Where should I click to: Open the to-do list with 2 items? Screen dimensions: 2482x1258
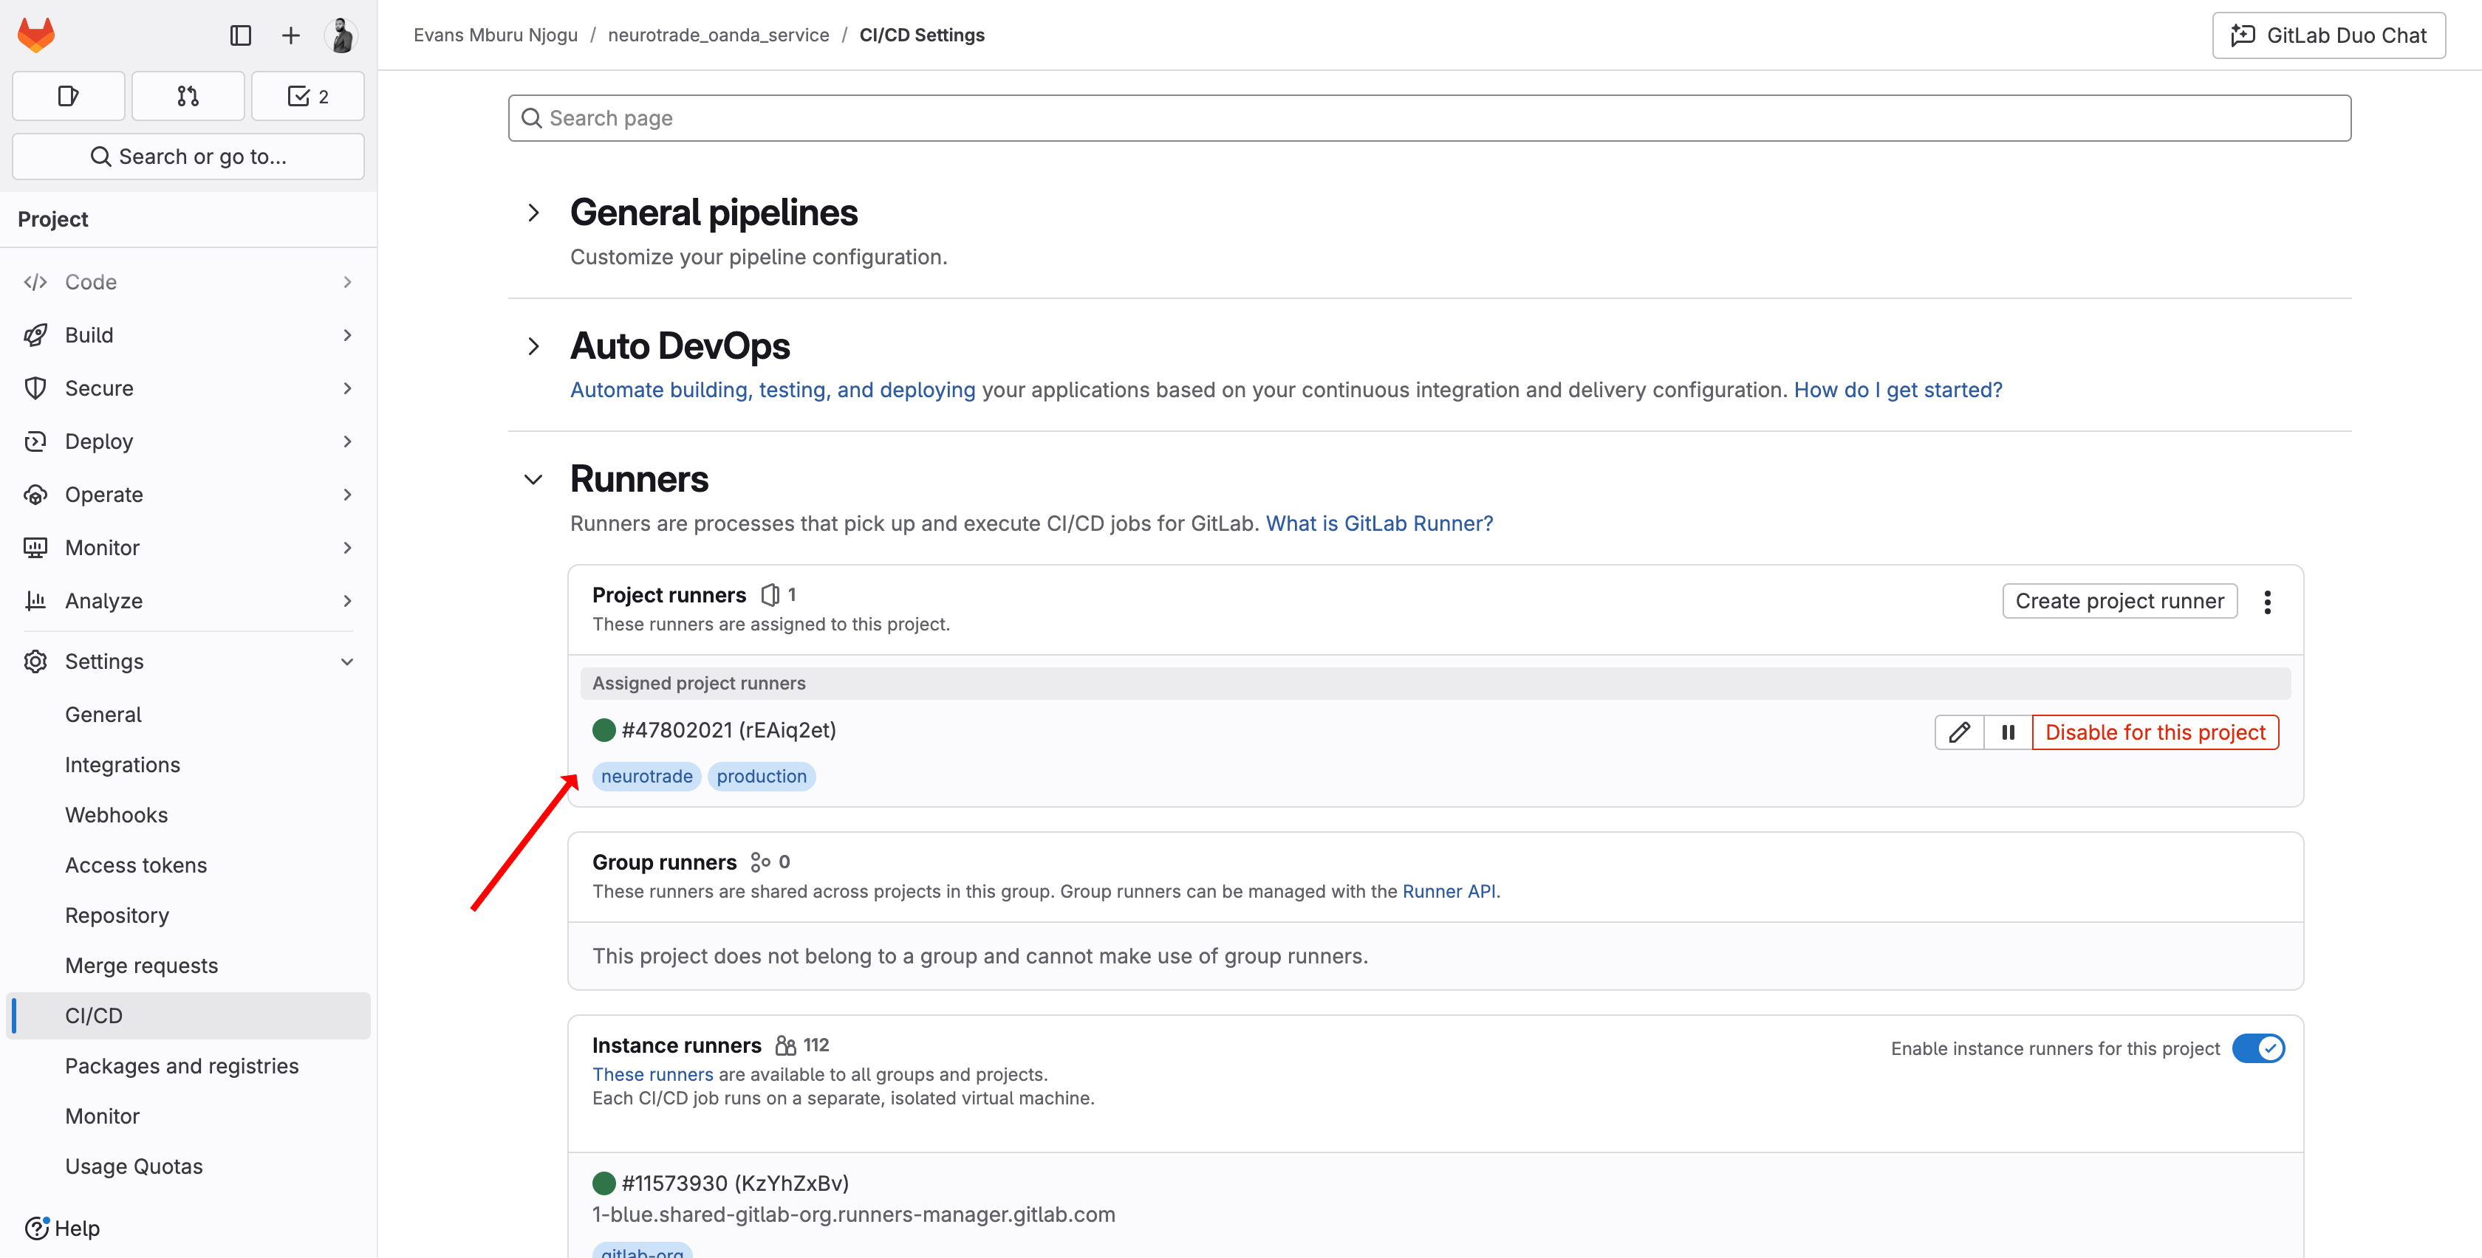point(307,95)
